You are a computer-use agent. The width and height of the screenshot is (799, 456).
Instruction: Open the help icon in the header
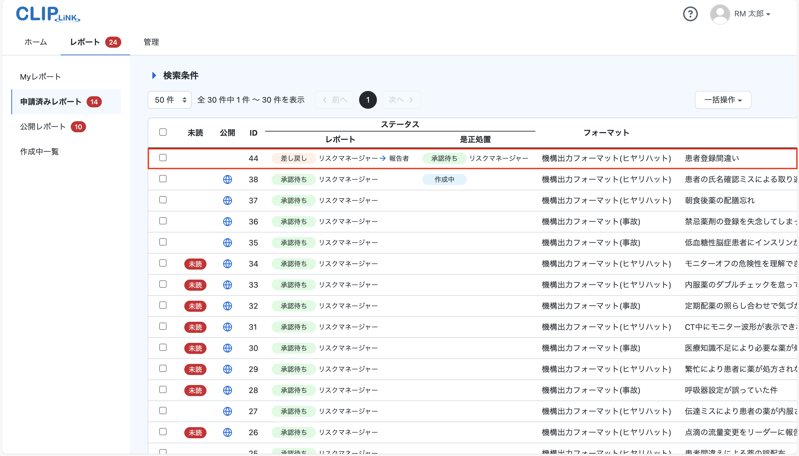pyautogui.click(x=690, y=14)
